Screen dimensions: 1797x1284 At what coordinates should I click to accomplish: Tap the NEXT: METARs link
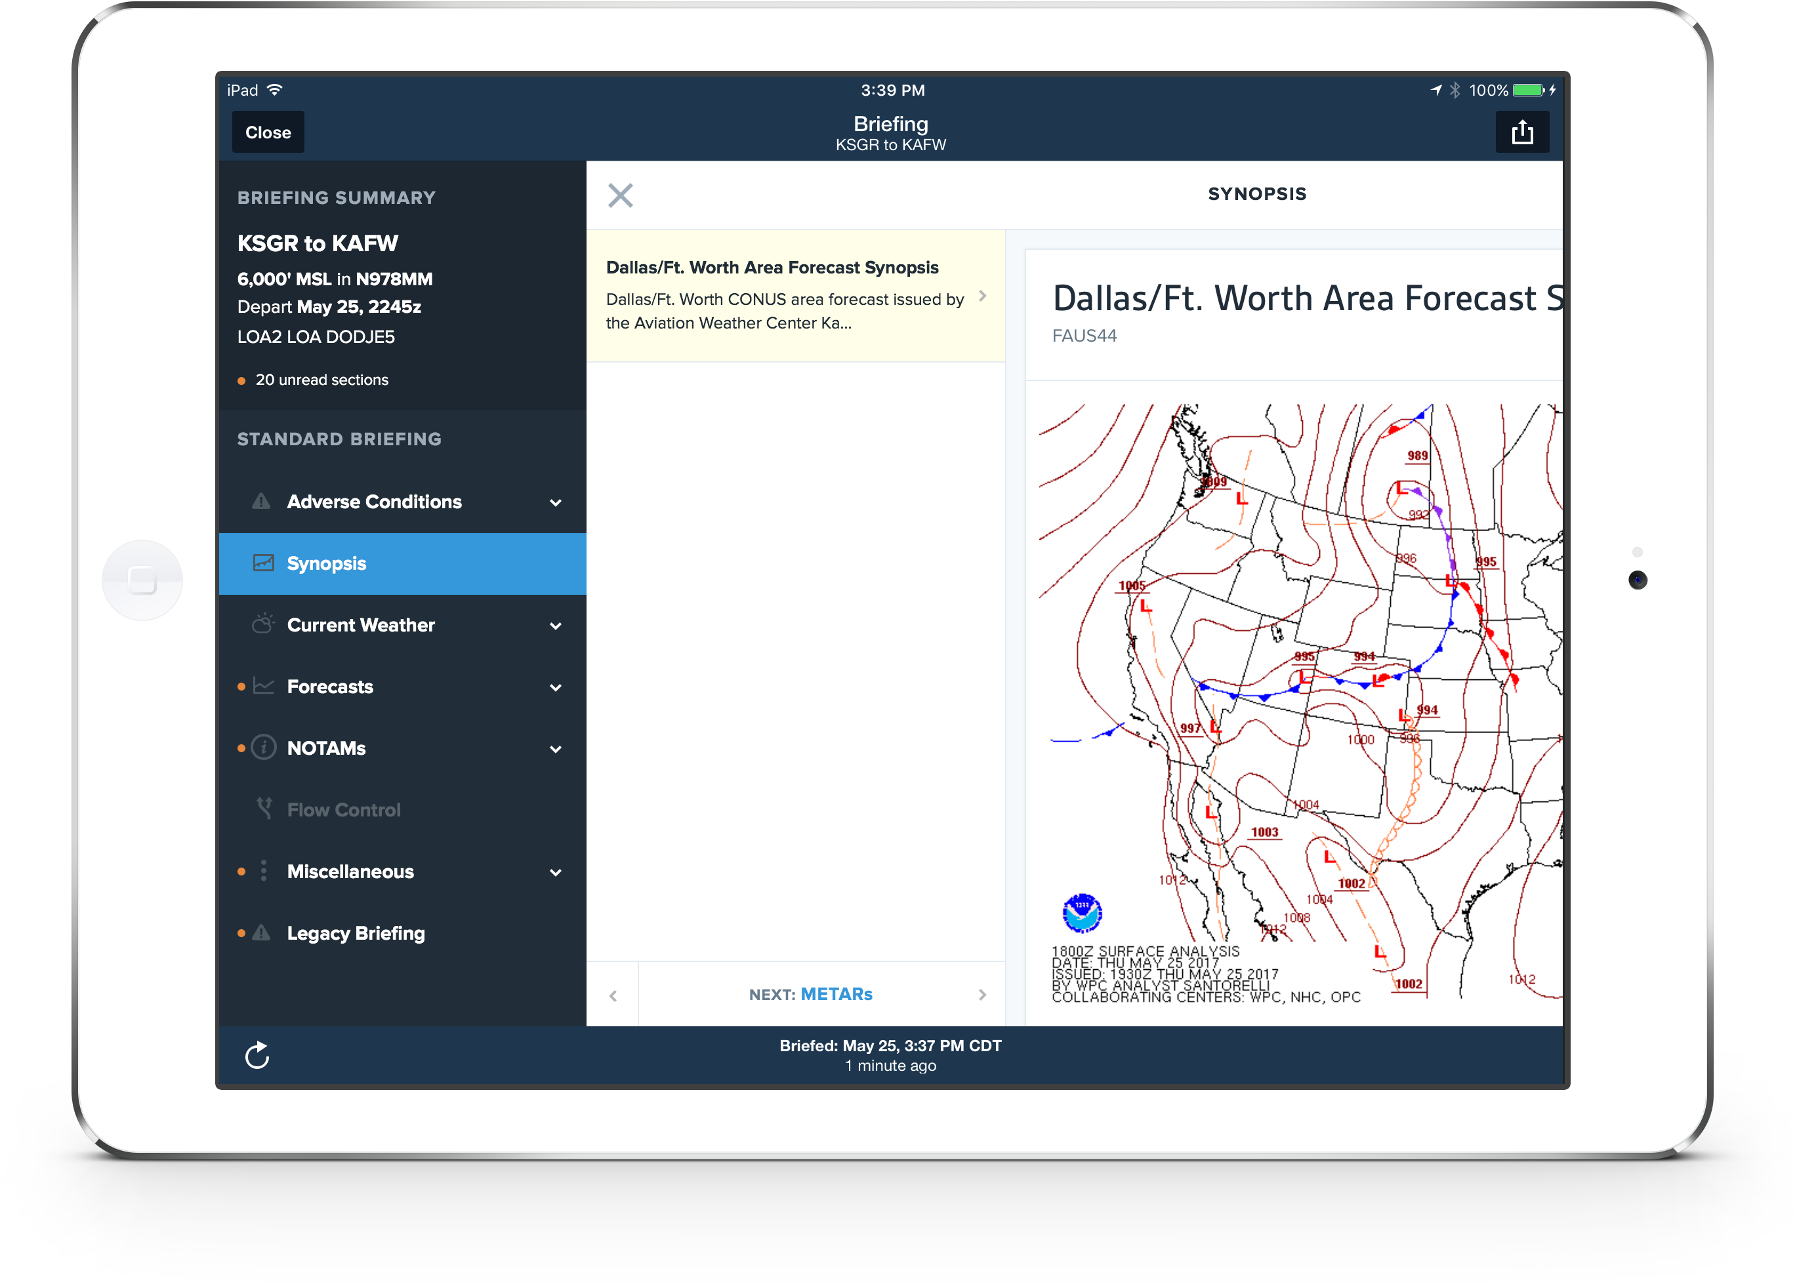point(811,994)
